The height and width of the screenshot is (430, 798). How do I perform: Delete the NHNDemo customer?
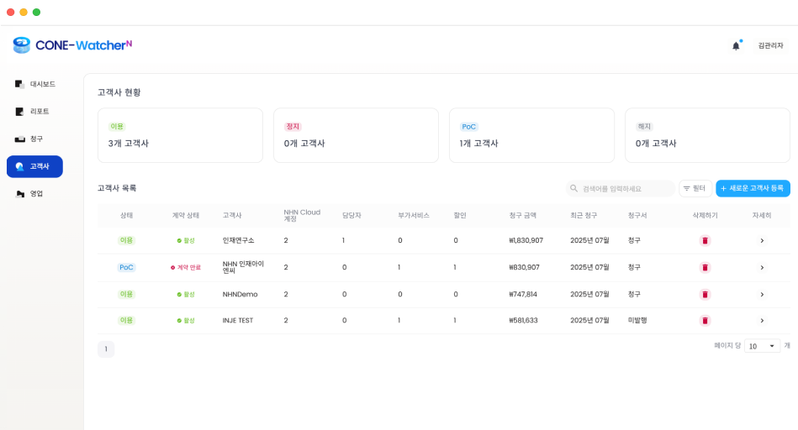point(705,294)
